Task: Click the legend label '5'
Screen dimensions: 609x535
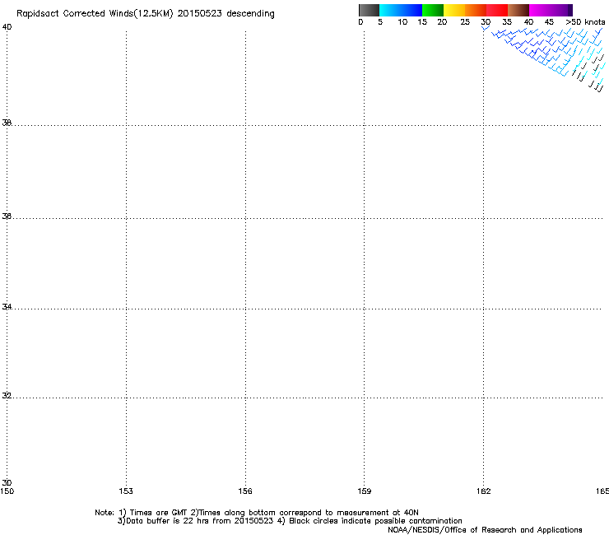Action: (x=380, y=22)
